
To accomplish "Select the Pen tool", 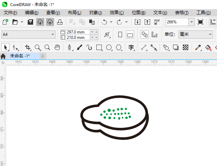I will coord(70,47).
